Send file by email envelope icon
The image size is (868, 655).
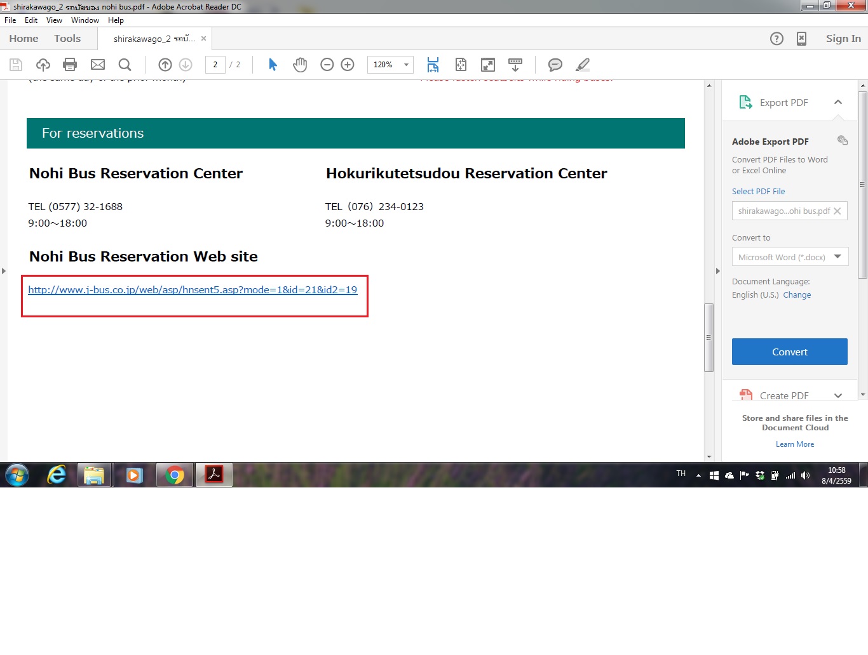coord(98,65)
